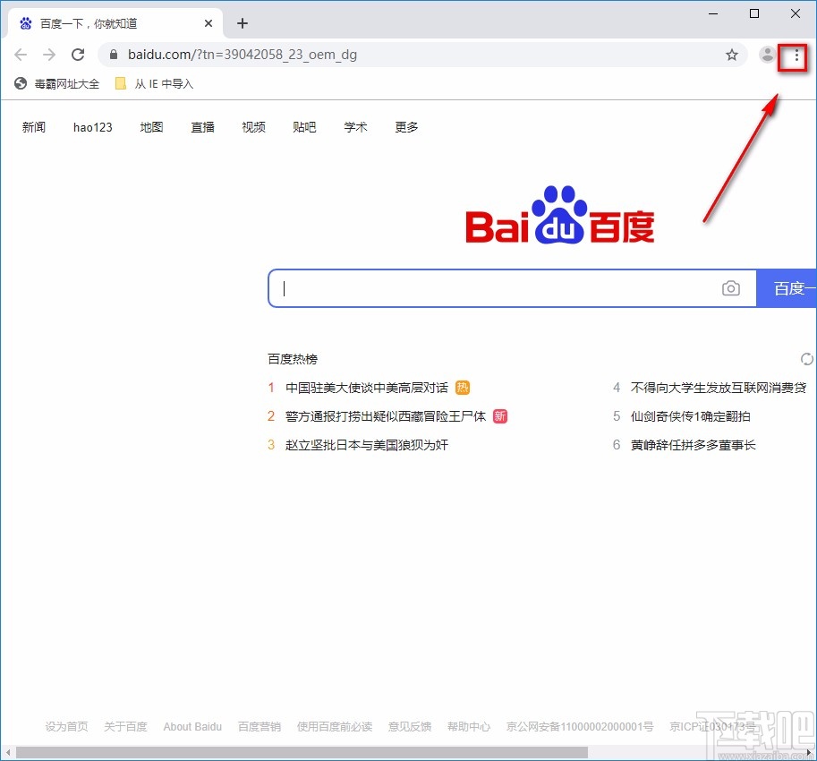The image size is (817, 761).
Task: Bookmark the page using the star icon
Action: click(x=732, y=55)
